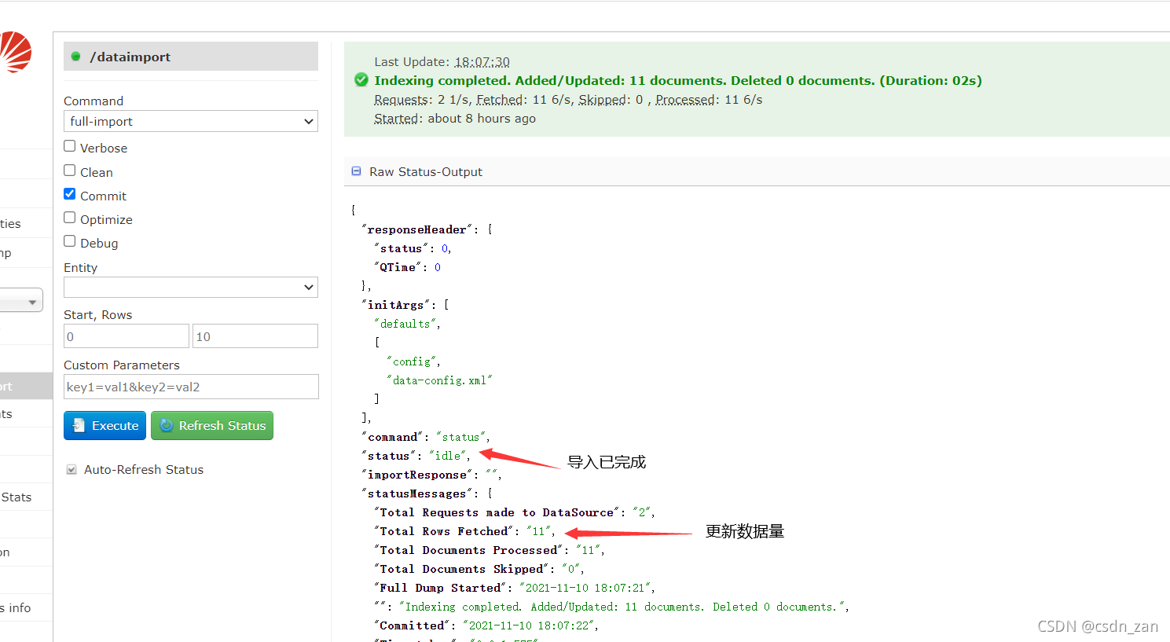Click the Rows input showing 10
1170x642 pixels.
tap(255, 336)
